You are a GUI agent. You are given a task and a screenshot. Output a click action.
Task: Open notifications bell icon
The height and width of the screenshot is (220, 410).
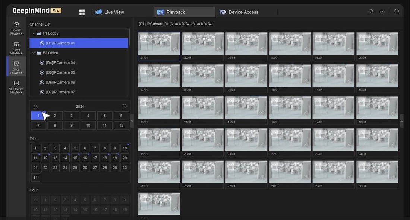371,11
